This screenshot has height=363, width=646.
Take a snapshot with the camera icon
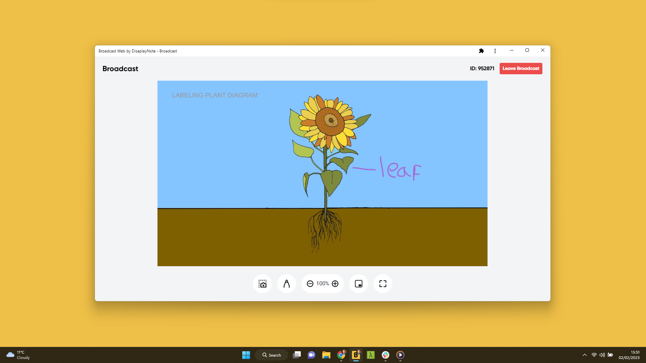tap(262, 284)
